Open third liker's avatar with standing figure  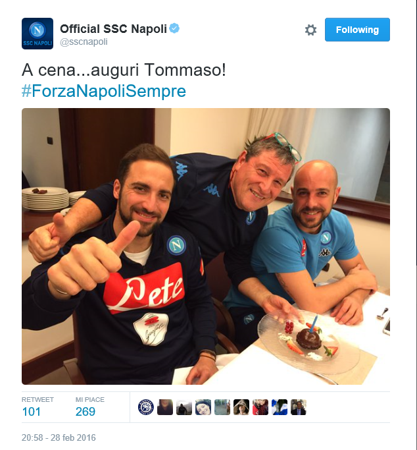pos(184,407)
